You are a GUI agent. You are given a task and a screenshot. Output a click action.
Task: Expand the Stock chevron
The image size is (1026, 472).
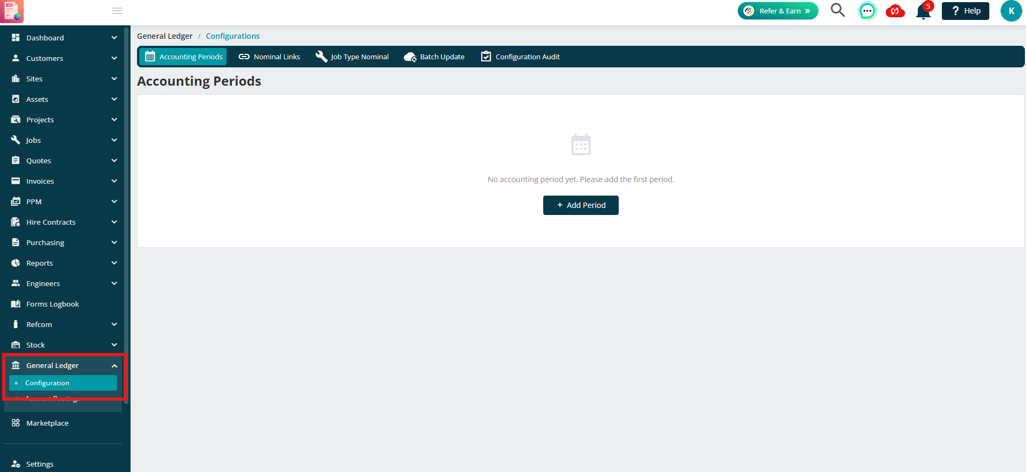coord(114,345)
